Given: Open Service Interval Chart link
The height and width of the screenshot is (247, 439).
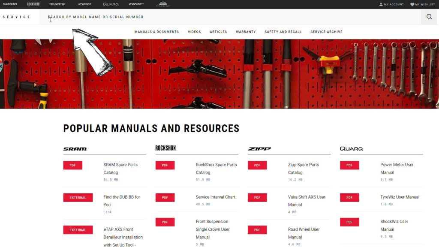Looking at the screenshot, I should [x=215, y=197].
